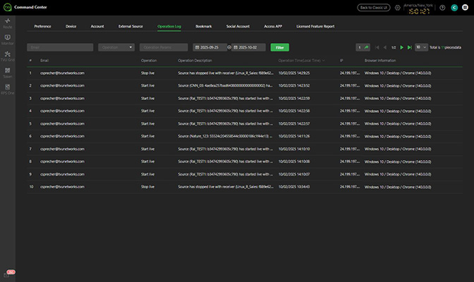Switch to the Social Account tab
Viewport: 474px width, 282px height.
point(238,26)
